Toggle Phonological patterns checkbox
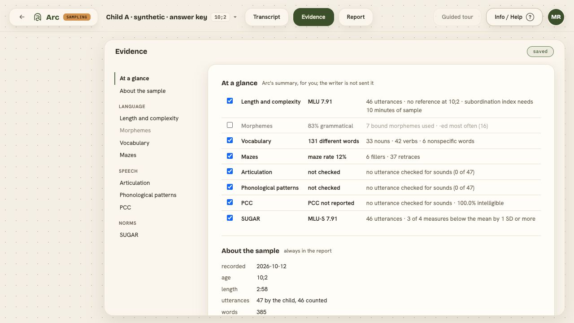Viewport: 574px width, 323px height. tap(230, 187)
